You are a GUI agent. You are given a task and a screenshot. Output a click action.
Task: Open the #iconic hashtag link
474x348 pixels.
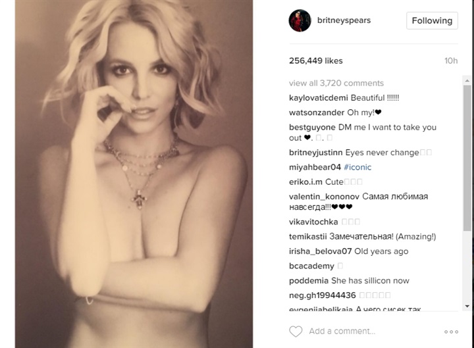(357, 167)
